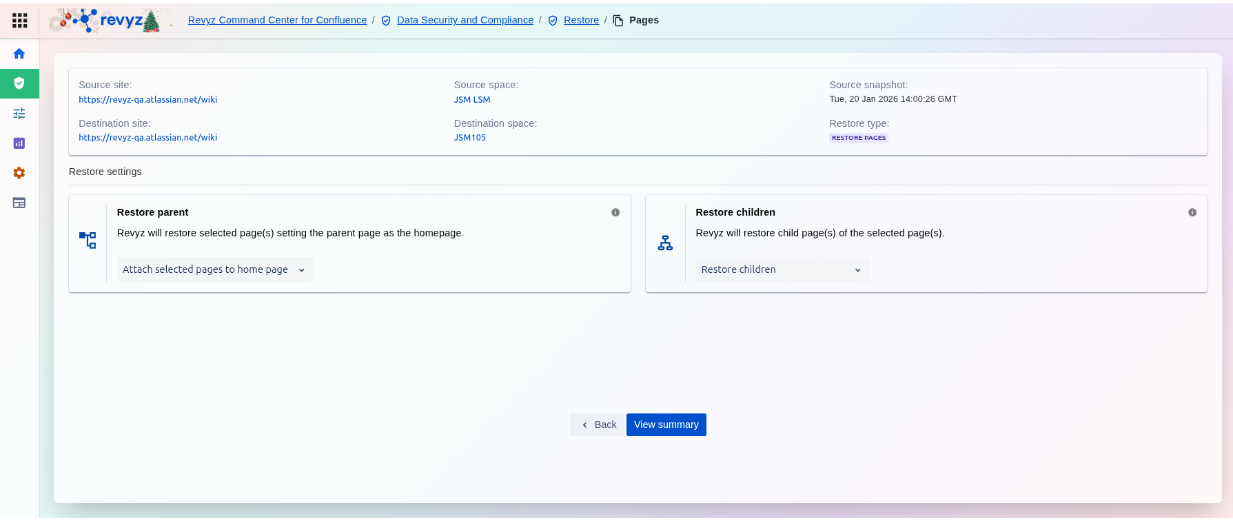The width and height of the screenshot is (1233, 523).
Task: Open the Attach selected pages dropdown
Action: 214,269
